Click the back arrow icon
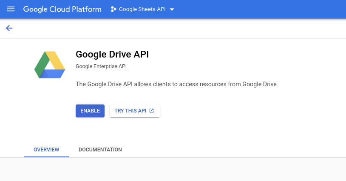This screenshot has width=346, height=181. coord(9,28)
